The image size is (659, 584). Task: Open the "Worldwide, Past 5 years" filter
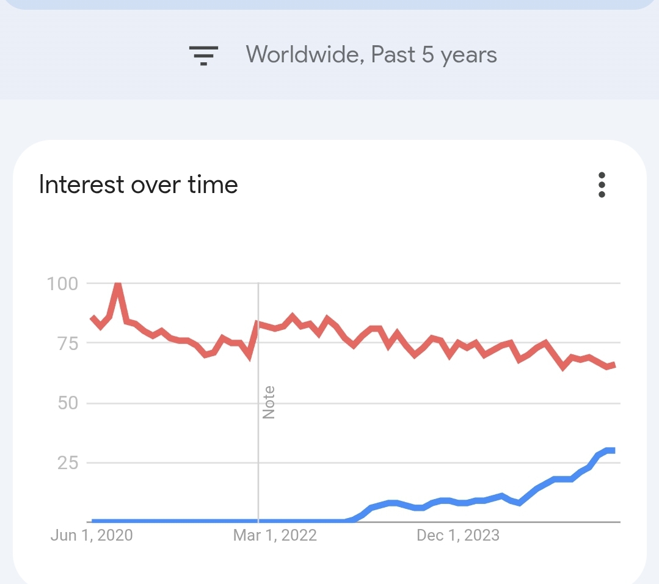tap(371, 55)
